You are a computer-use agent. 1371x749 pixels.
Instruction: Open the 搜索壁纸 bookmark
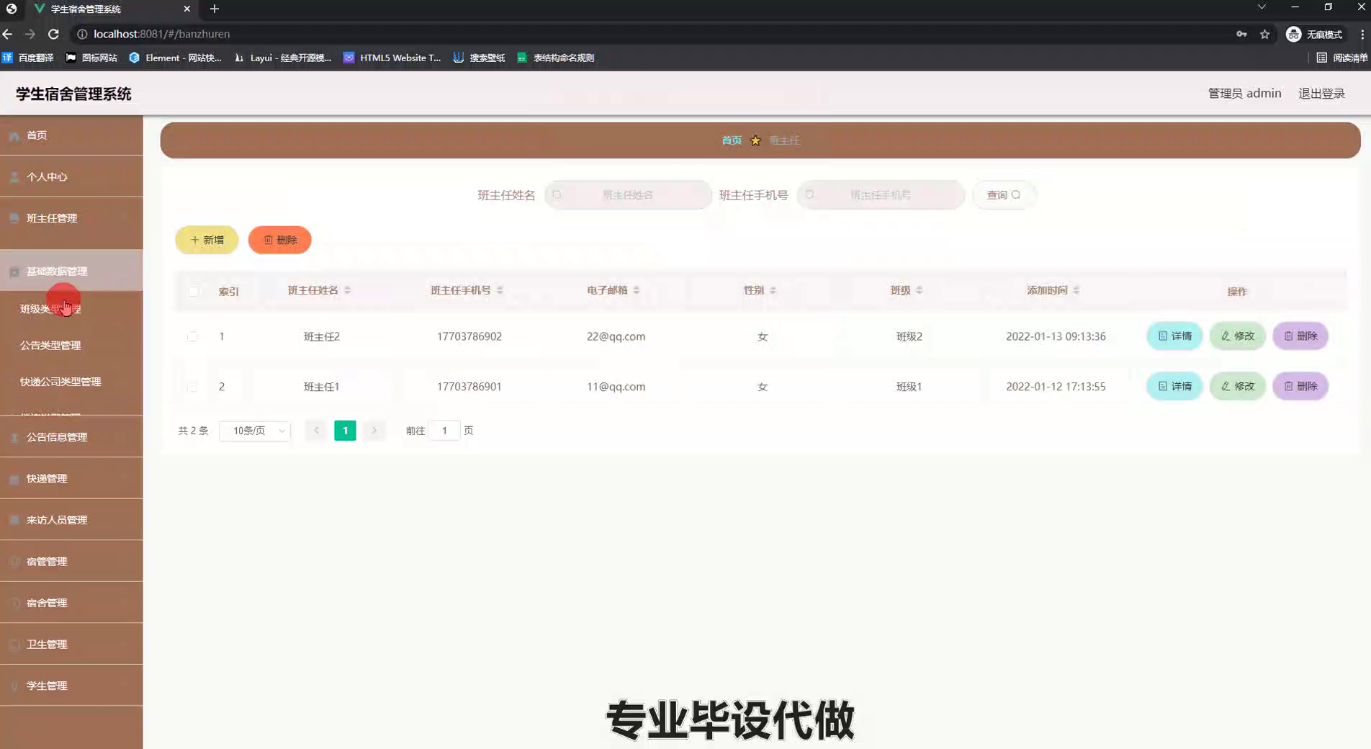point(479,58)
